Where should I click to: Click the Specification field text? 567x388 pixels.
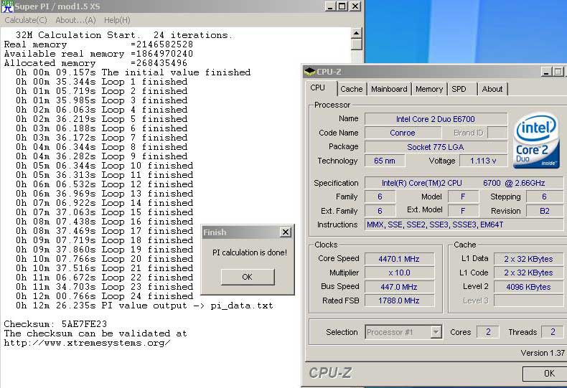[x=464, y=183]
